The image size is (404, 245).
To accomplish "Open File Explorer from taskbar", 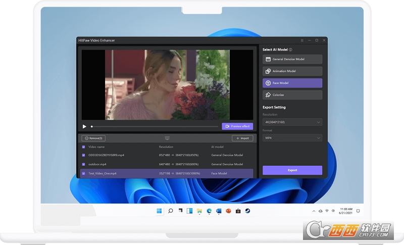I will click(199, 211).
